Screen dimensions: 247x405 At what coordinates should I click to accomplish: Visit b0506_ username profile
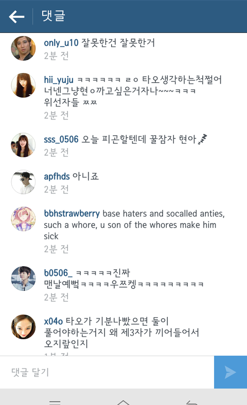coord(58,273)
